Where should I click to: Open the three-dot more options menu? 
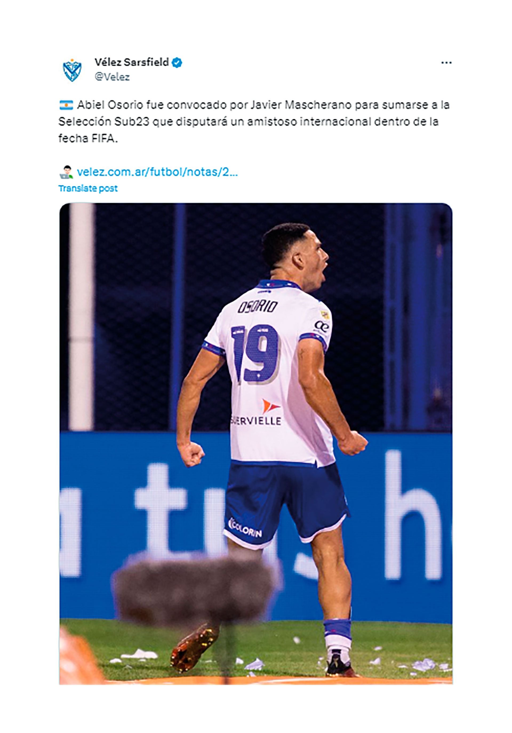(446, 63)
